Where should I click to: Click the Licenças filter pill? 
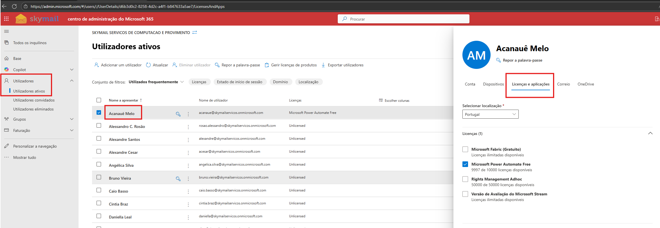[199, 82]
